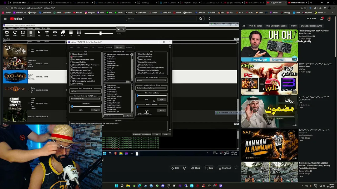The image size is (337, 189).
Task: Open Windows taskbar search
Action: [x=122, y=186]
